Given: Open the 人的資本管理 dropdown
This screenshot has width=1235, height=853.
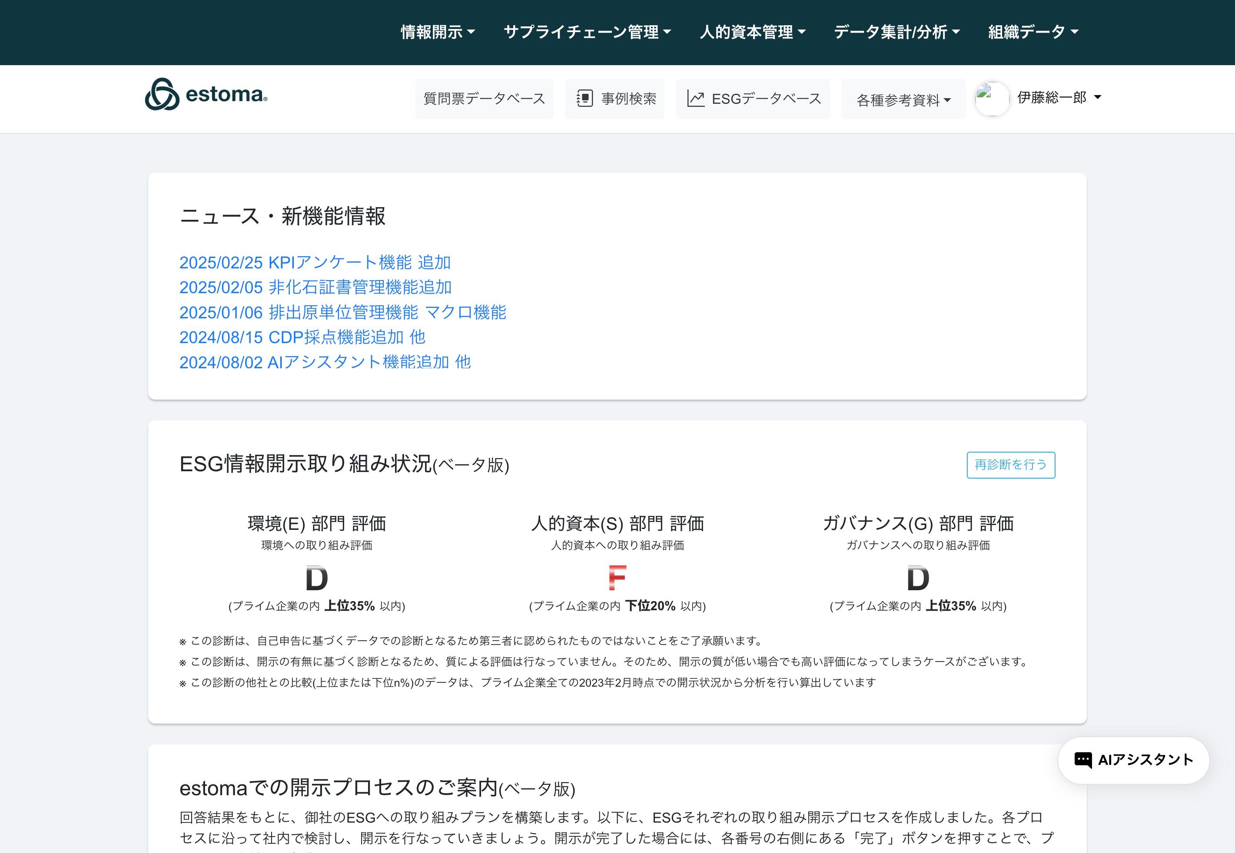Looking at the screenshot, I should (x=752, y=32).
